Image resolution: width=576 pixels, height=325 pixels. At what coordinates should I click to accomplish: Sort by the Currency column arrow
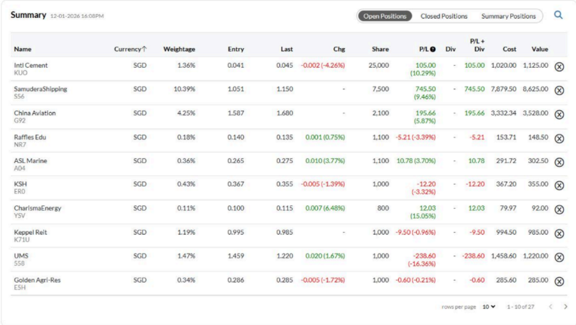(145, 49)
